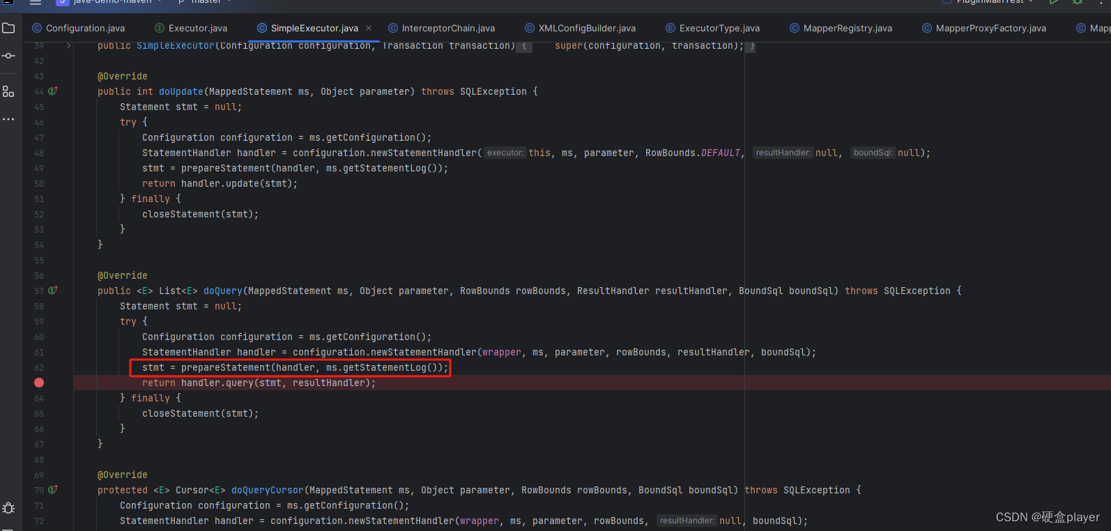Click the override gutter icon beside doUpdate

pos(53,91)
